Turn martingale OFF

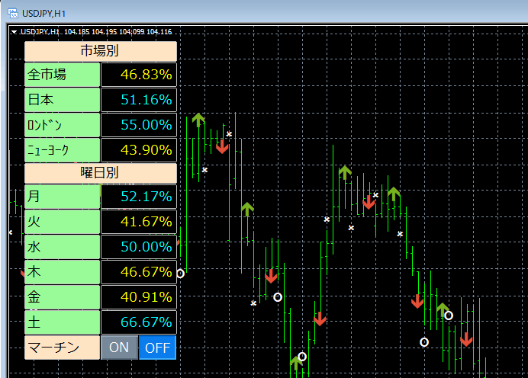[157, 348]
